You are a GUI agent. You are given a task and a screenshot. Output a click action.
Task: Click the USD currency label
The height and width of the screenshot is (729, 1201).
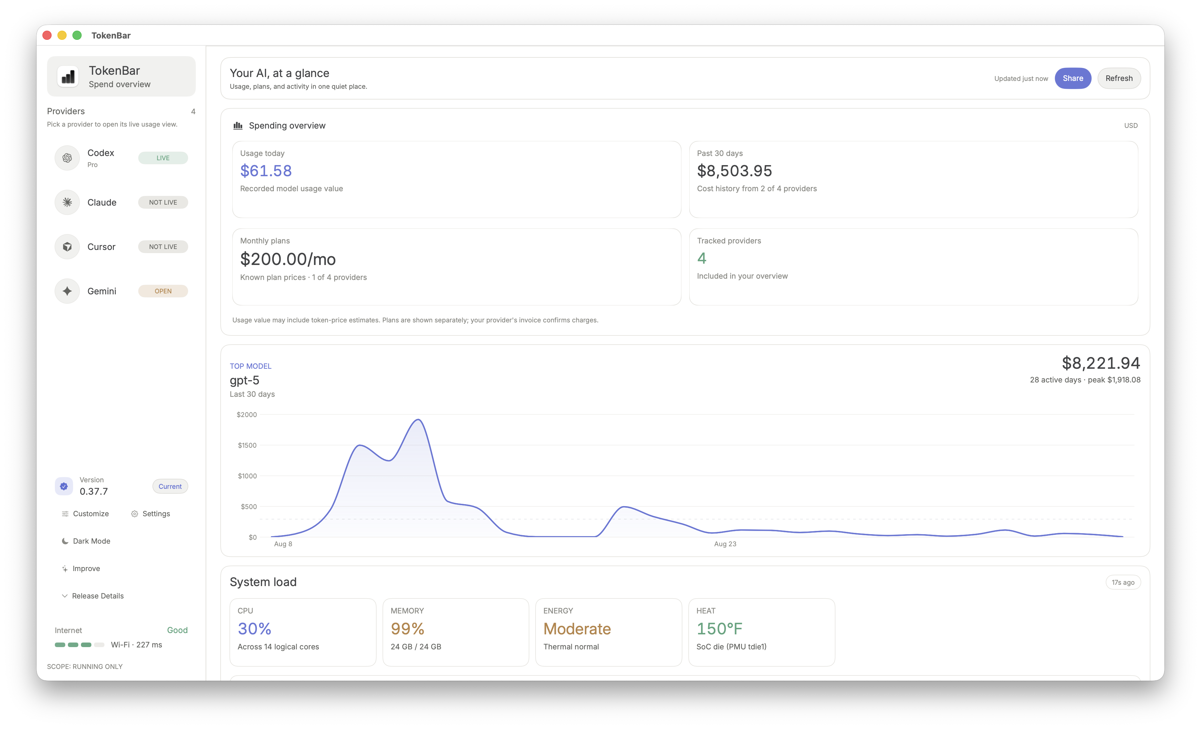point(1131,126)
